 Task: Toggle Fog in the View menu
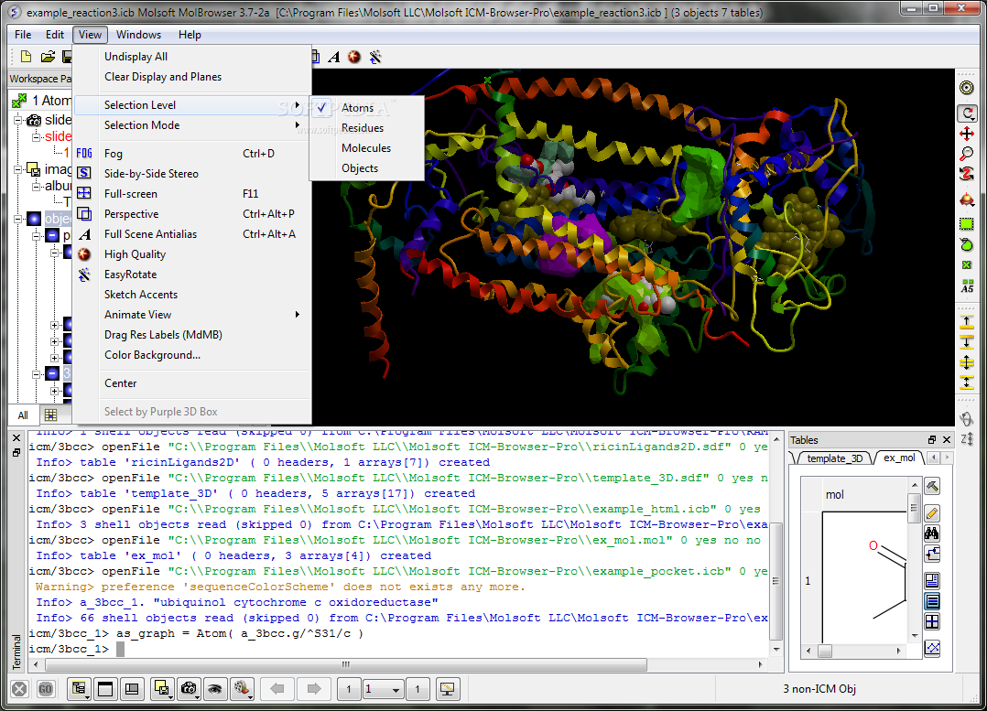pos(192,154)
